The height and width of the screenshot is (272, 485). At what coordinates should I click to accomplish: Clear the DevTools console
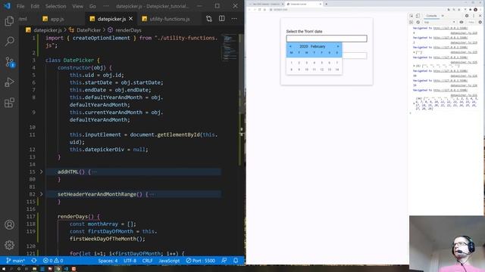coord(418,22)
